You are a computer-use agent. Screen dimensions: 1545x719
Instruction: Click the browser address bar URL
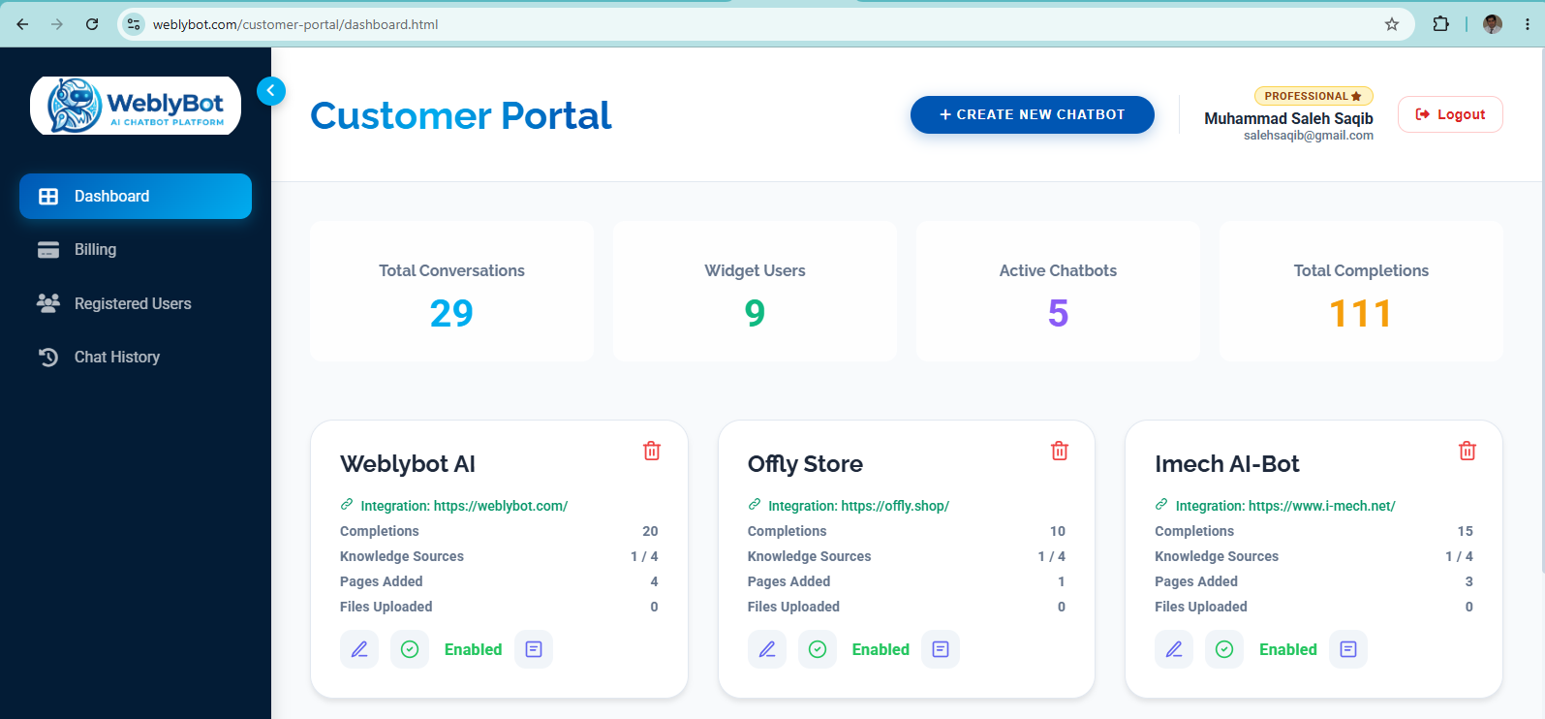[295, 24]
